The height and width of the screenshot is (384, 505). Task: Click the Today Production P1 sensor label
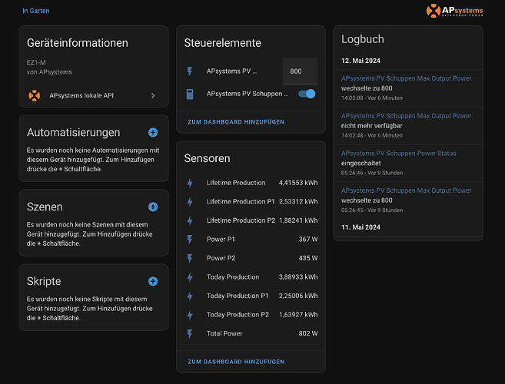tap(238, 296)
